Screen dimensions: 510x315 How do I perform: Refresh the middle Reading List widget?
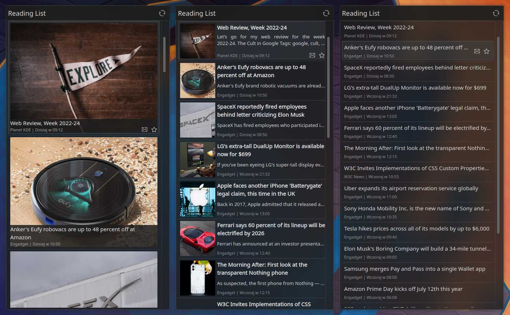click(326, 13)
